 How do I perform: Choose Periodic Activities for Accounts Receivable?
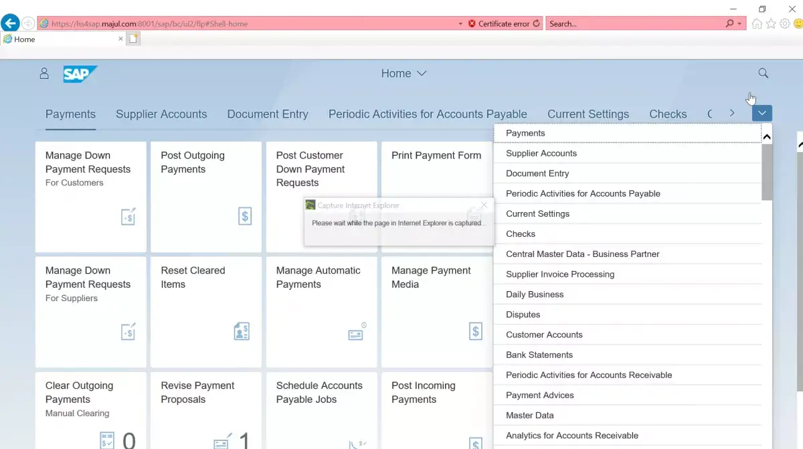tap(628, 375)
